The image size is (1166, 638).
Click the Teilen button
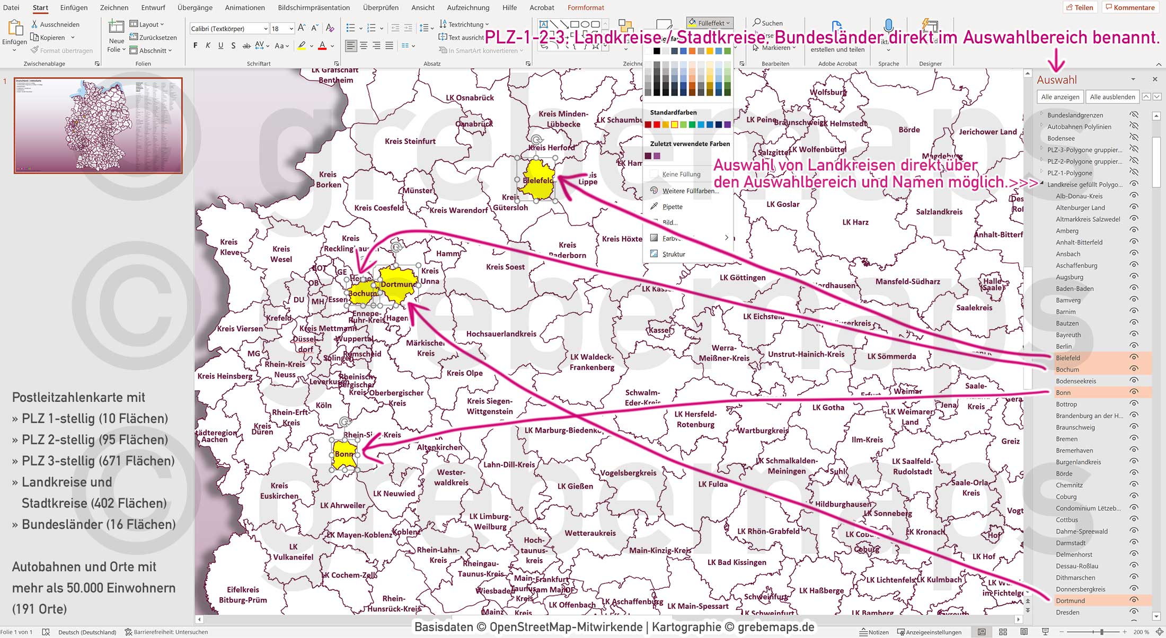pos(1080,7)
